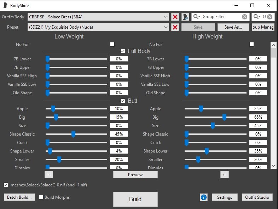The height and width of the screenshot is (209, 278).
Task: Click High Weight Smaller 20% field
Action: pyautogui.click(x=258, y=160)
